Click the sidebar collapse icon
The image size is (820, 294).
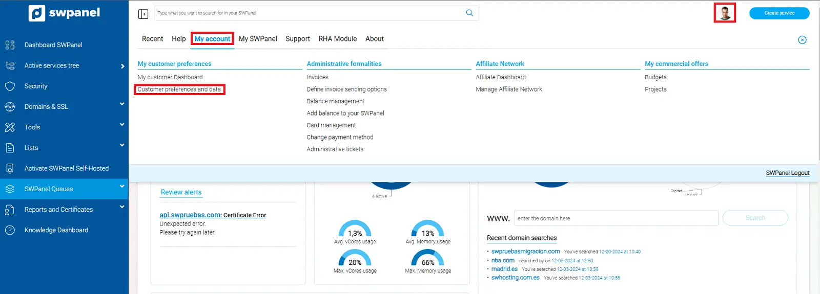click(143, 14)
